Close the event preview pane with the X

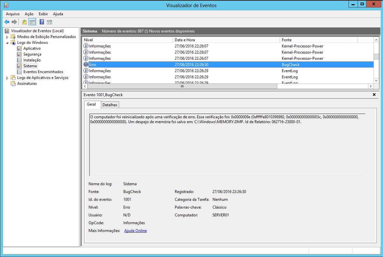pyautogui.click(x=374, y=95)
